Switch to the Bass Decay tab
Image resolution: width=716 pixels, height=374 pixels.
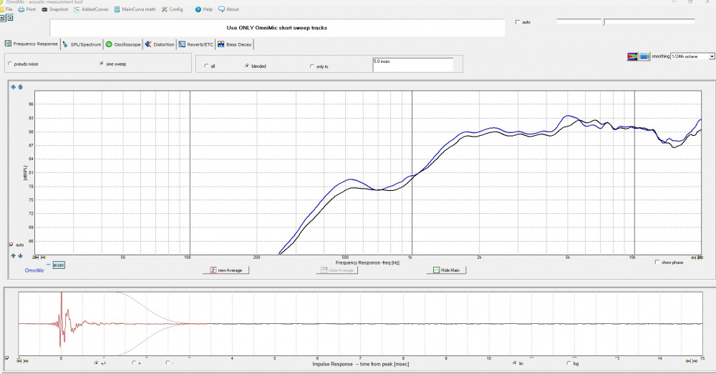click(x=237, y=44)
